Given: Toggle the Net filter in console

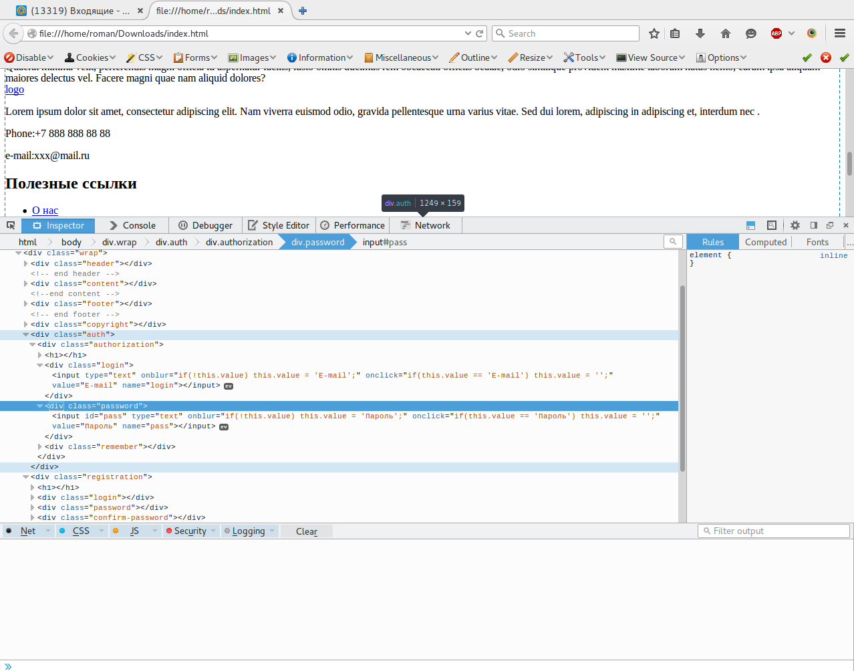Looking at the screenshot, I should 27,531.
